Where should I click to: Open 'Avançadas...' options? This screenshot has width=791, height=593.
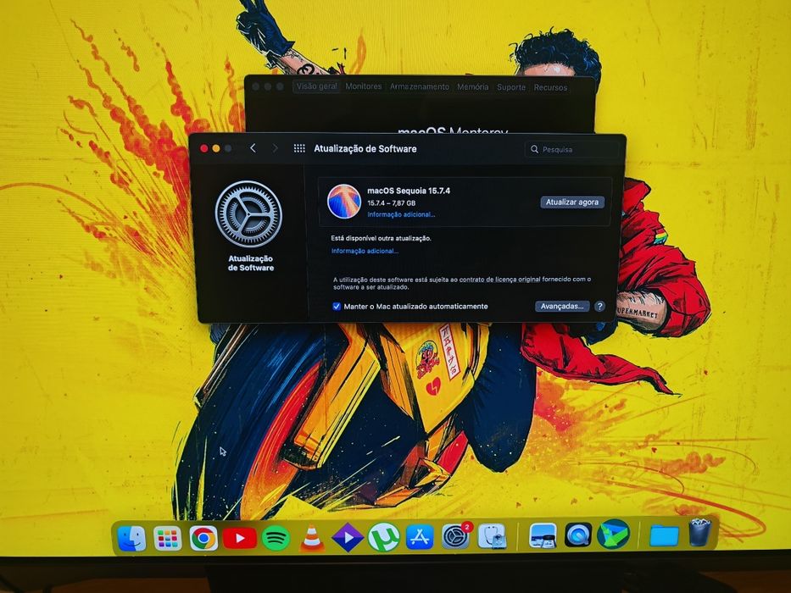coord(562,307)
